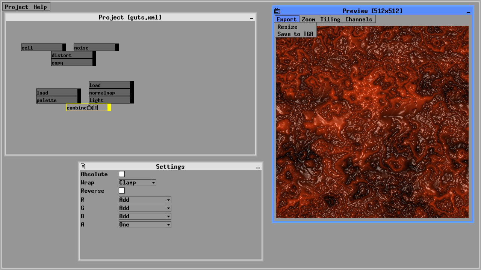Image resolution: width=481 pixels, height=270 pixels.
Task: Click the yellow output connector on the combine node
Action: pos(109,107)
